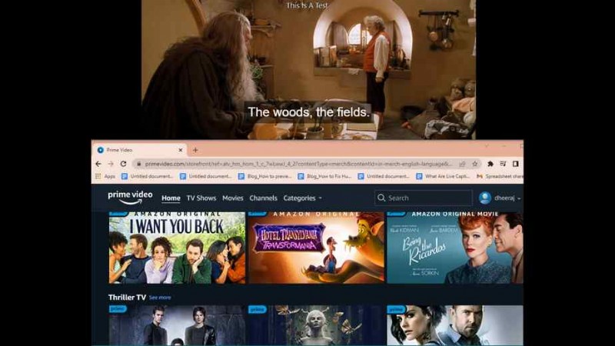Viewport: 615px width, 346px height.
Task: Open the third Thriller TV thumbnail
Action: 455,325
